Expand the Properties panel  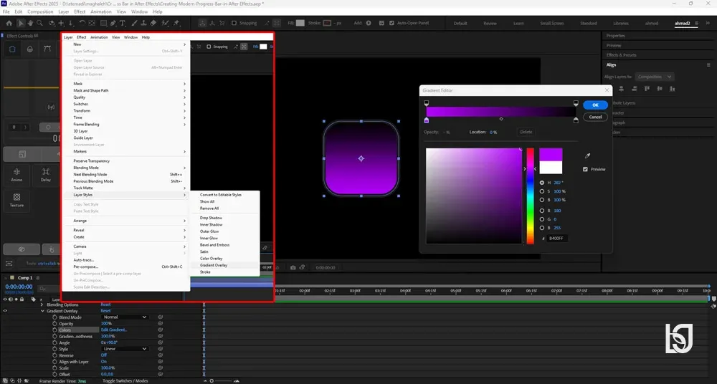[615, 36]
